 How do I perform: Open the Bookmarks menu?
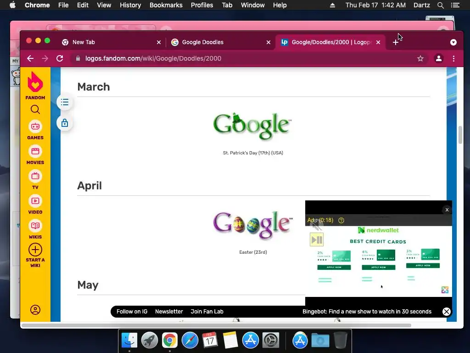tap(166, 5)
